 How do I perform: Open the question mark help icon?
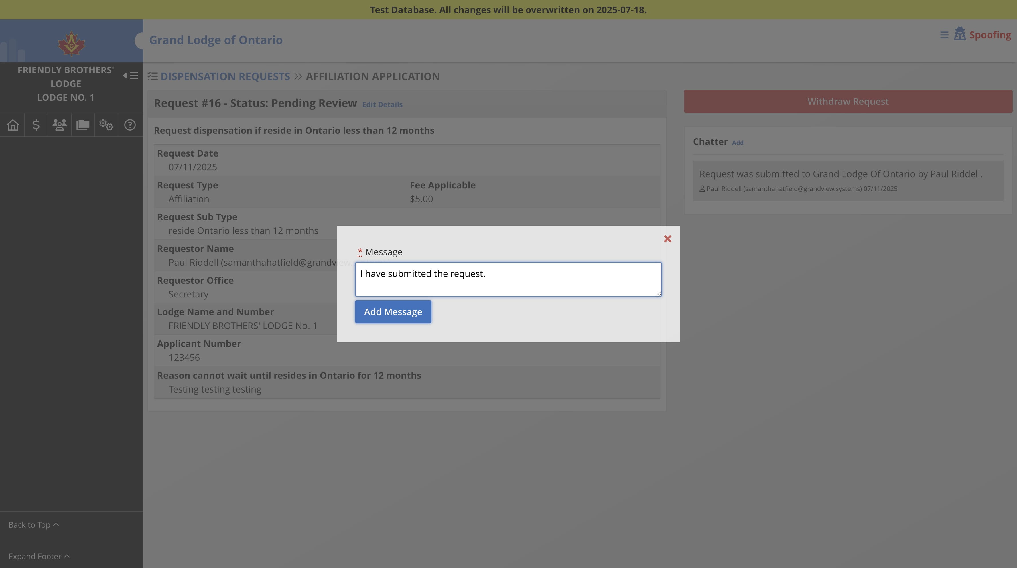(130, 125)
